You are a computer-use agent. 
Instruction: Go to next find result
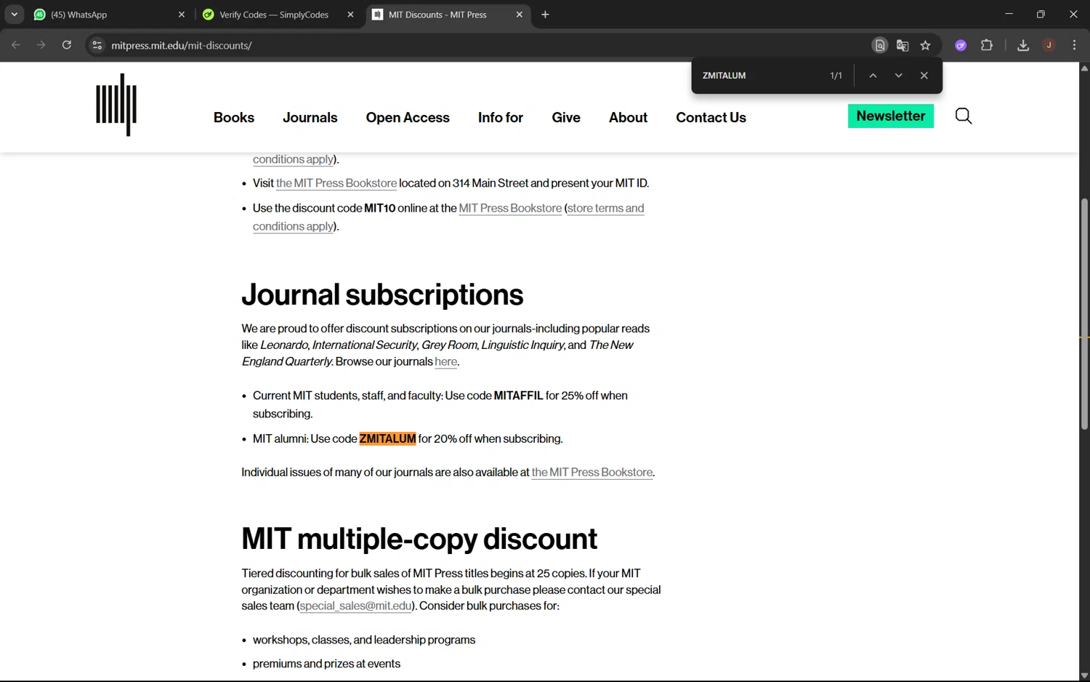(x=898, y=76)
